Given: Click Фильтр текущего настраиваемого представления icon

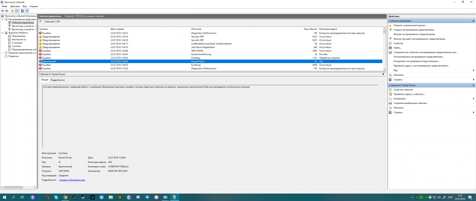Looking at the screenshot, I should (390, 39).
